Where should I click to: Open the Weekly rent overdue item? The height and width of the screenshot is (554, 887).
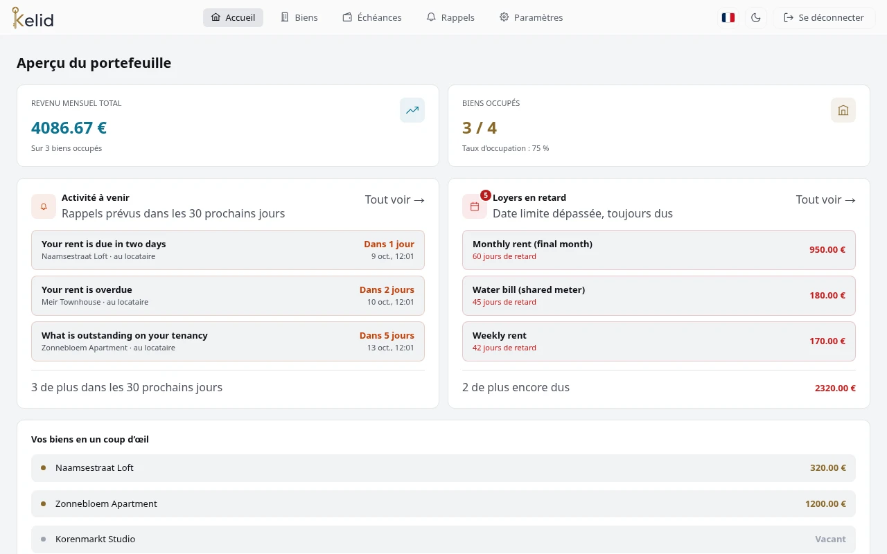point(659,341)
